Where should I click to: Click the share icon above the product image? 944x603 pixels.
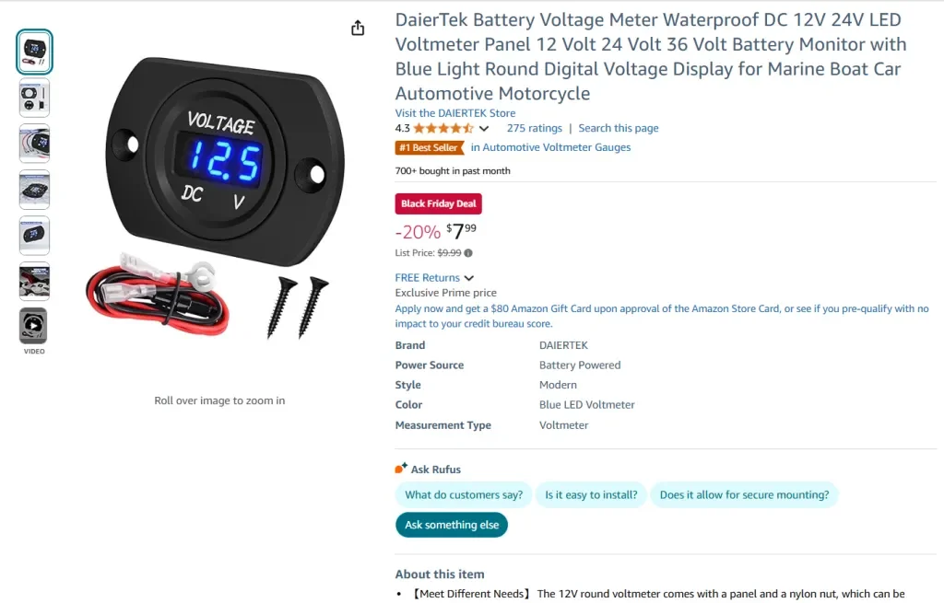point(358,28)
